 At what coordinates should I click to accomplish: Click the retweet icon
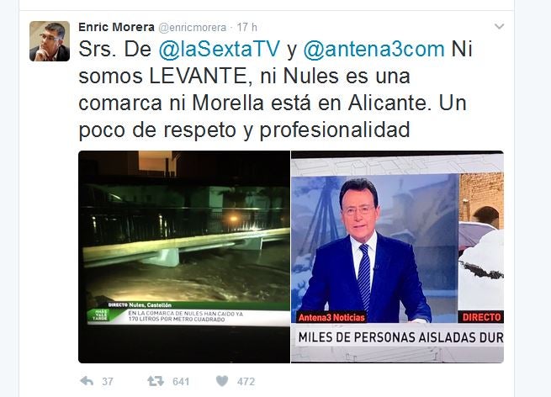156,381
